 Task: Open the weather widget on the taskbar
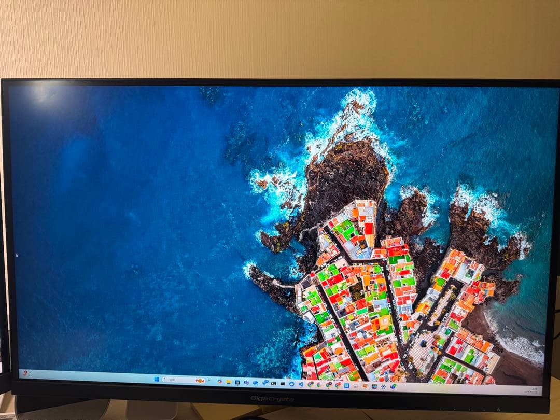click(x=25, y=373)
